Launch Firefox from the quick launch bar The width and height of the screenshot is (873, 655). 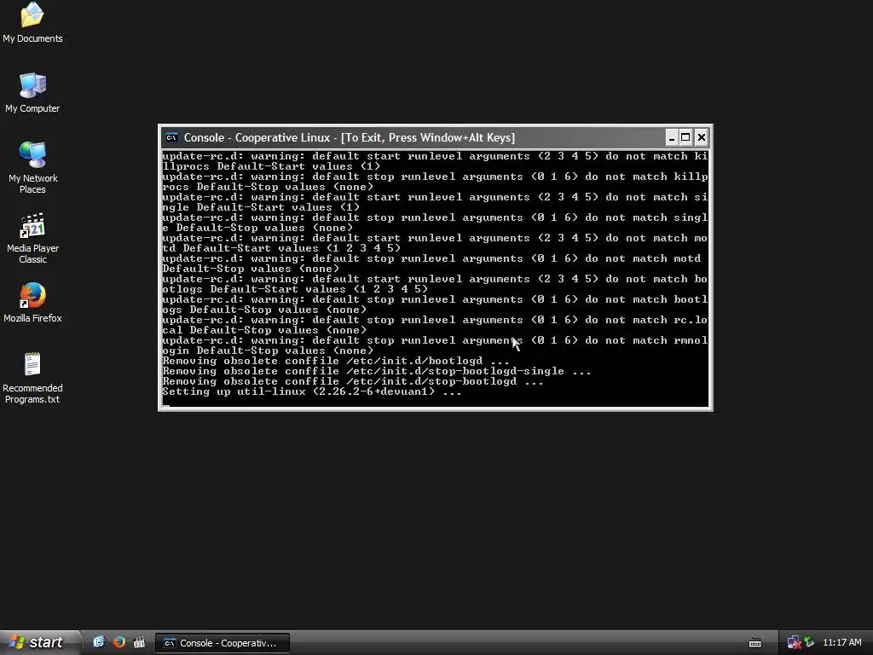click(x=119, y=642)
